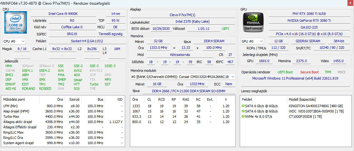The image size is (354, 151).
Task: Click the 95 W TDP value
Action: pos(116,21)
